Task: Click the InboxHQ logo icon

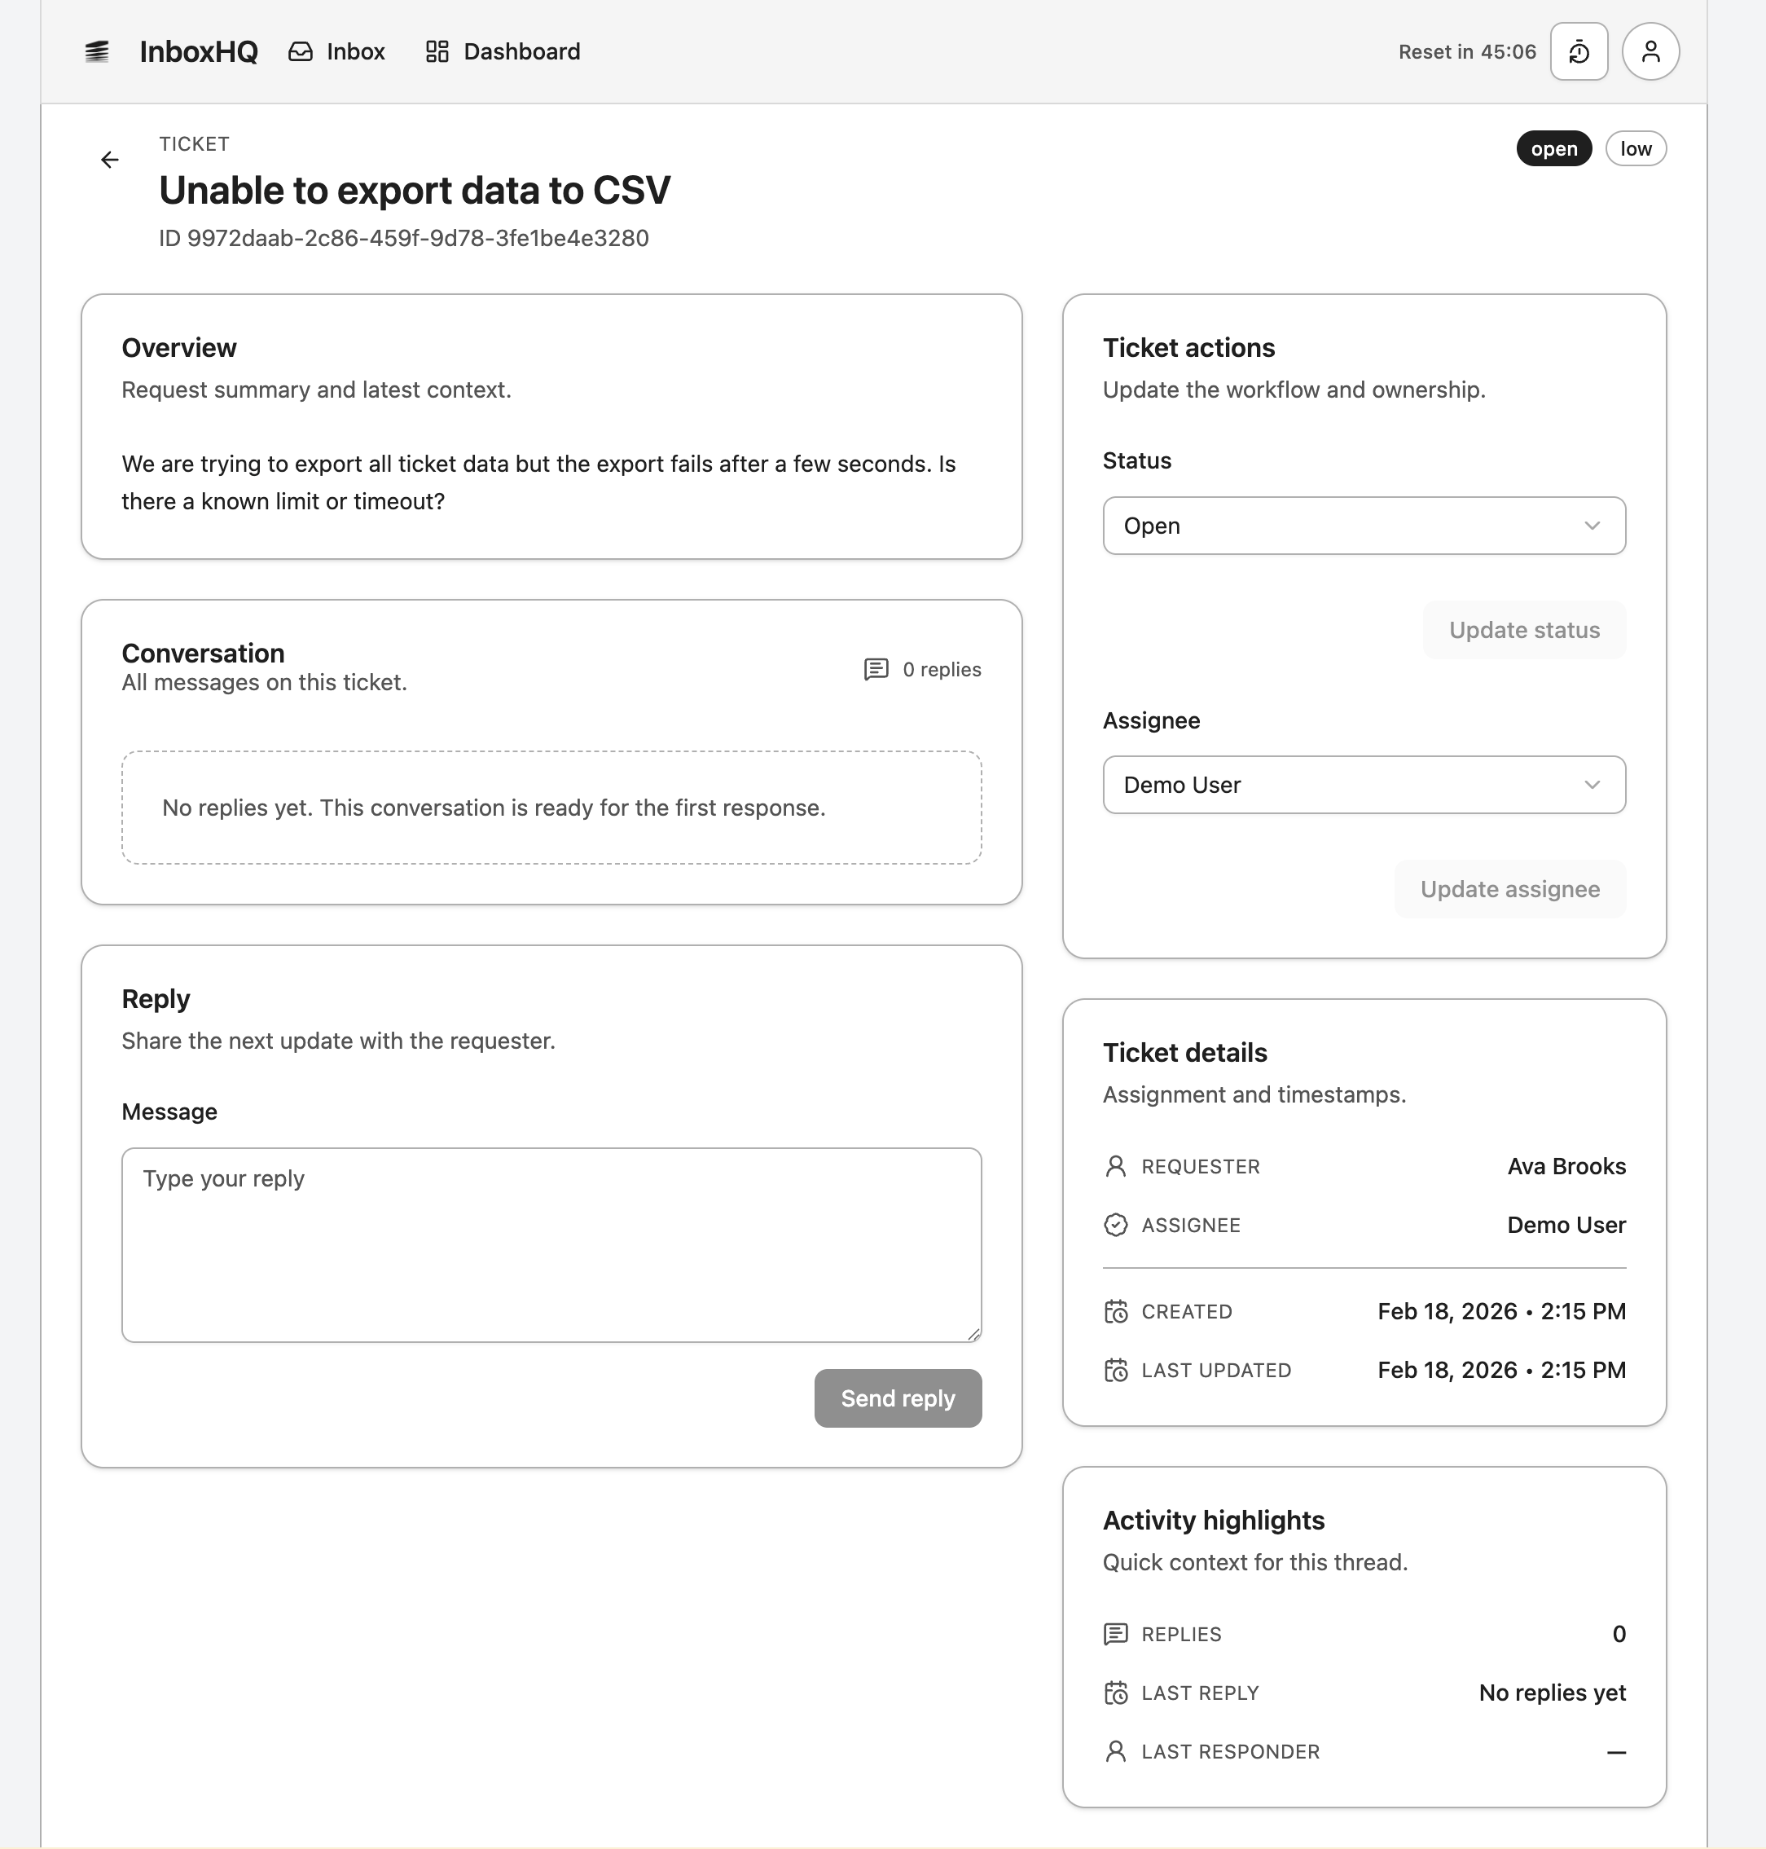Action: (x=97, y=52)
